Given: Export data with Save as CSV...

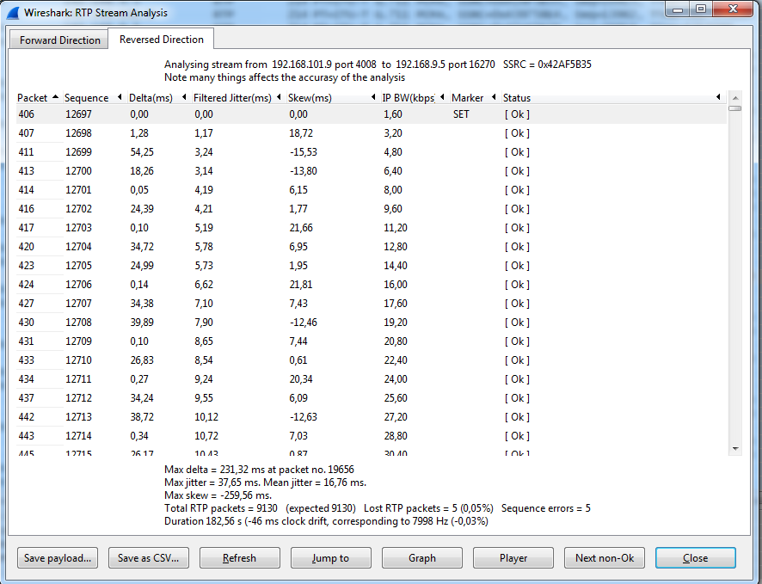Looking at the screenshot, I should [148, 558].
